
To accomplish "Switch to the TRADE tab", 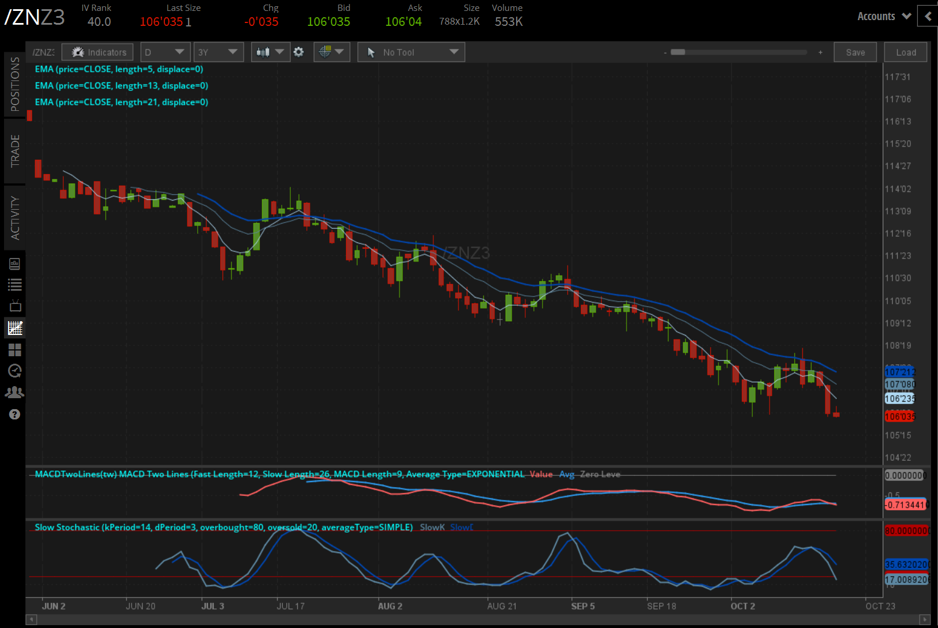I will [15, 151].
